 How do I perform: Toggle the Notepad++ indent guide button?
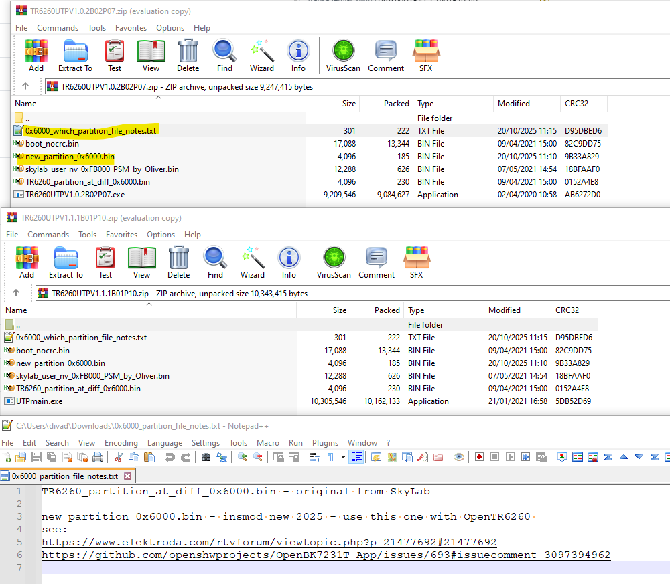(x=356, y=457)
